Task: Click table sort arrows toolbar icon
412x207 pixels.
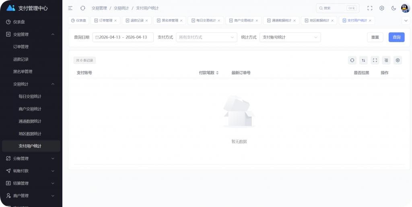Action: coord(363,60)
